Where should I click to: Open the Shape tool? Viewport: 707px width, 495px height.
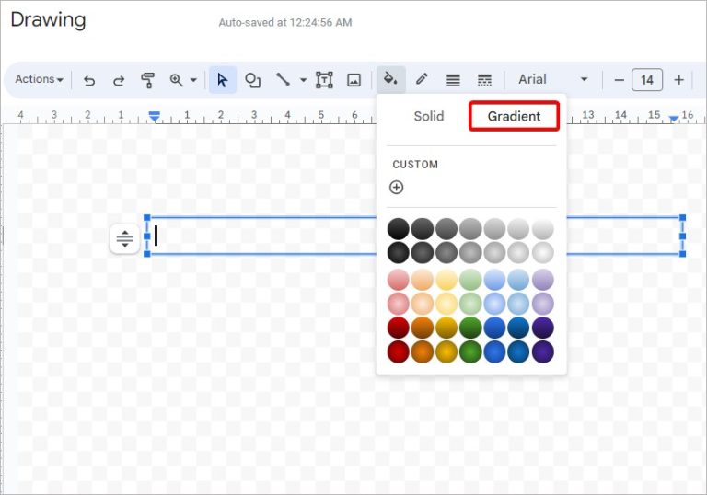252,80
